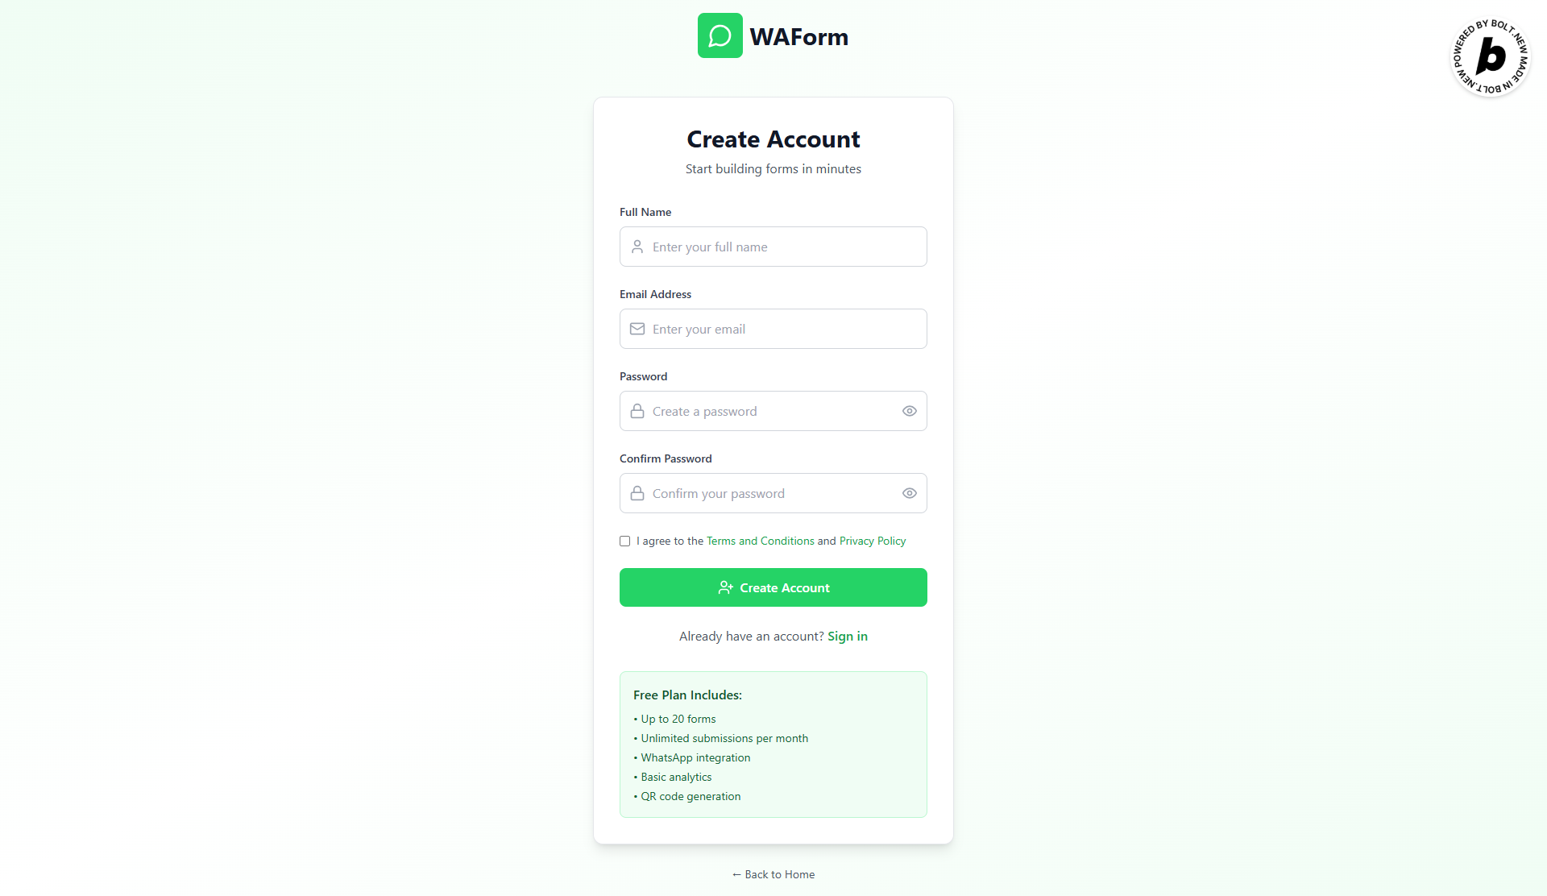The image size is (1547, 896).
Task: Click the WAForm chat bubble logo icon
Action: click(720, 35)
